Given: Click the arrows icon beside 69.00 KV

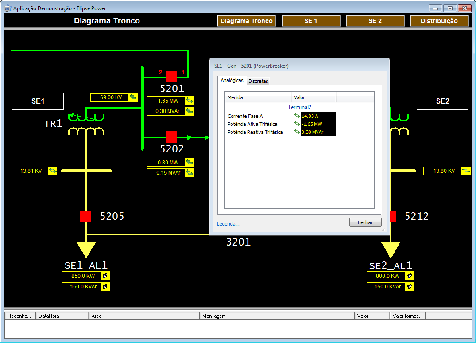Looking at the screenshot, I should coord(133,97).
